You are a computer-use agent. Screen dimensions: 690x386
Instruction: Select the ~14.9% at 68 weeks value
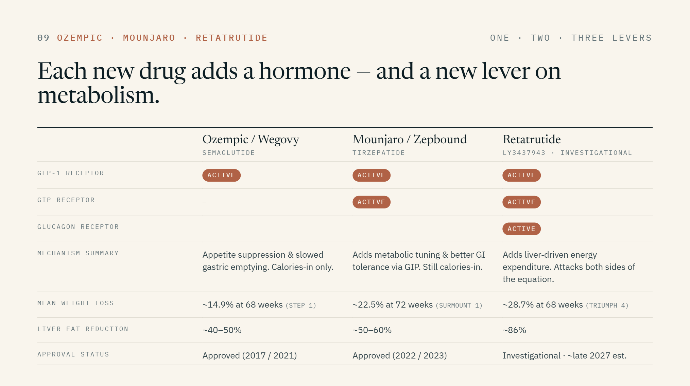point(242,305)
